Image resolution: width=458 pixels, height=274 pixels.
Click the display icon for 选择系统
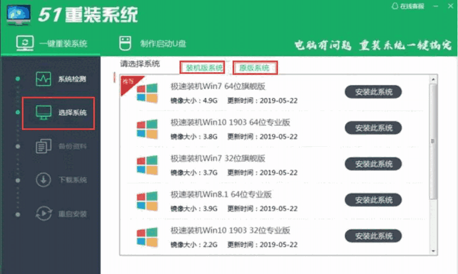(43, 113)
